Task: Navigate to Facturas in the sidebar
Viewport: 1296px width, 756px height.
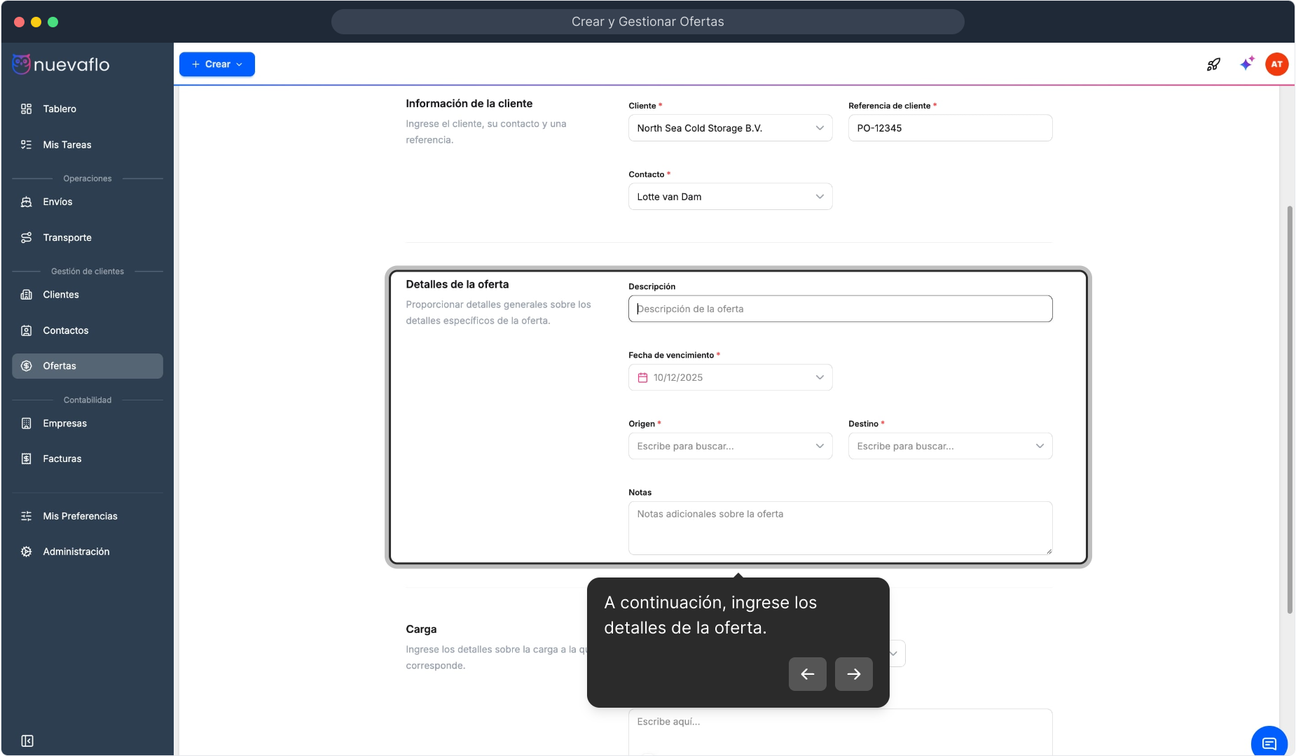Action: coord(62,458)
